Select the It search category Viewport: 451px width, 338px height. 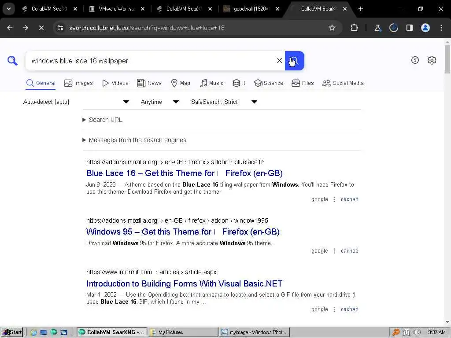point(239,83)
